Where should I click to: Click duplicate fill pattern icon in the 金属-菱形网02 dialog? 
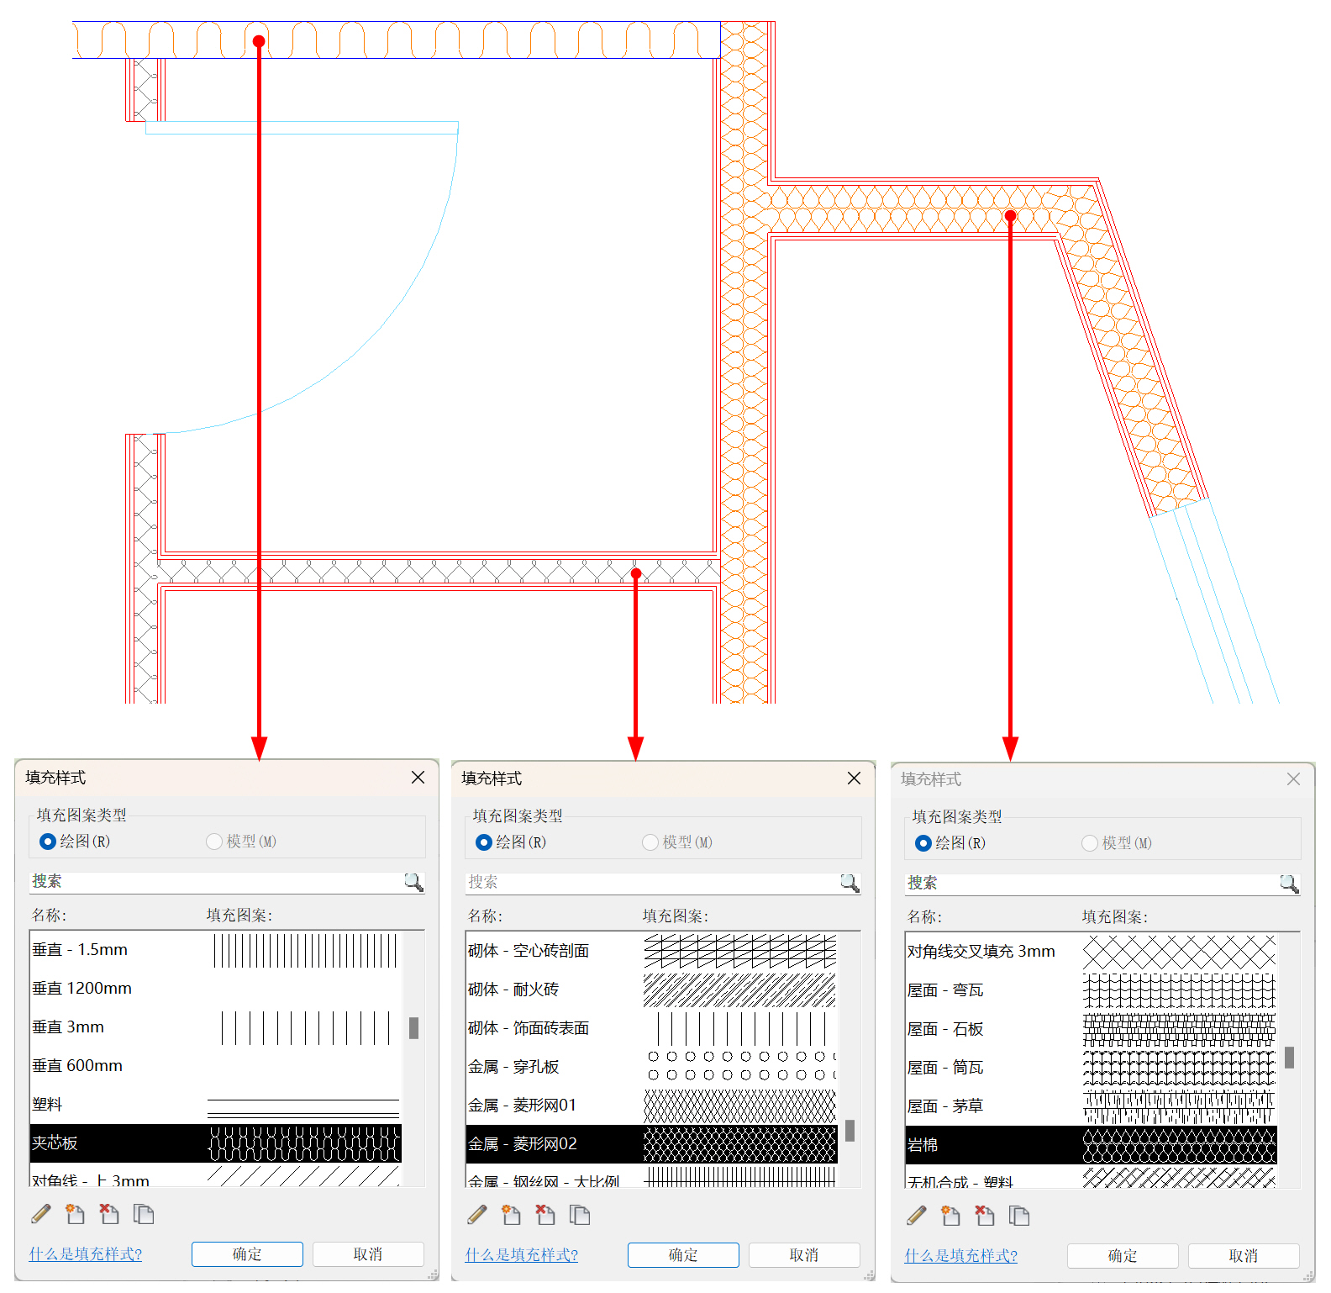click(580, 1215)
